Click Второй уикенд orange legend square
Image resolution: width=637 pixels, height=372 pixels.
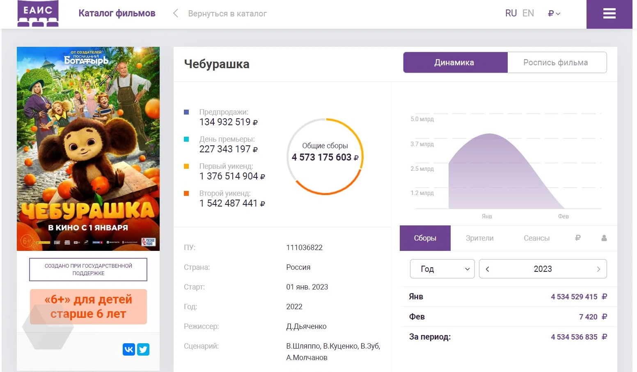coord(186,193)
